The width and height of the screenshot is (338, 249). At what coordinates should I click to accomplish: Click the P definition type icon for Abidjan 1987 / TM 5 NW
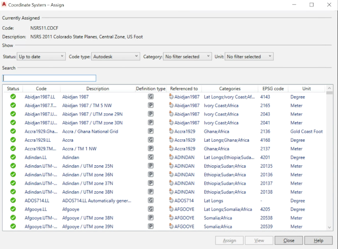pyautogui.click(x=150, y=105)
